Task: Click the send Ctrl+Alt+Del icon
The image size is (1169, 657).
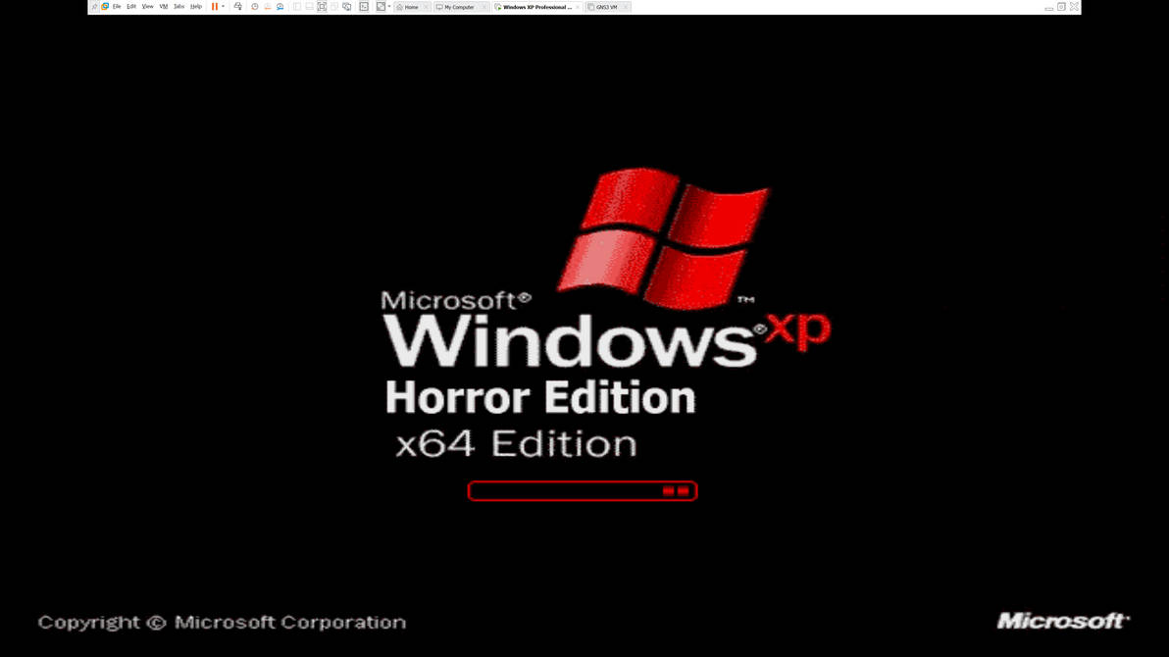Action: pos(238,7)
